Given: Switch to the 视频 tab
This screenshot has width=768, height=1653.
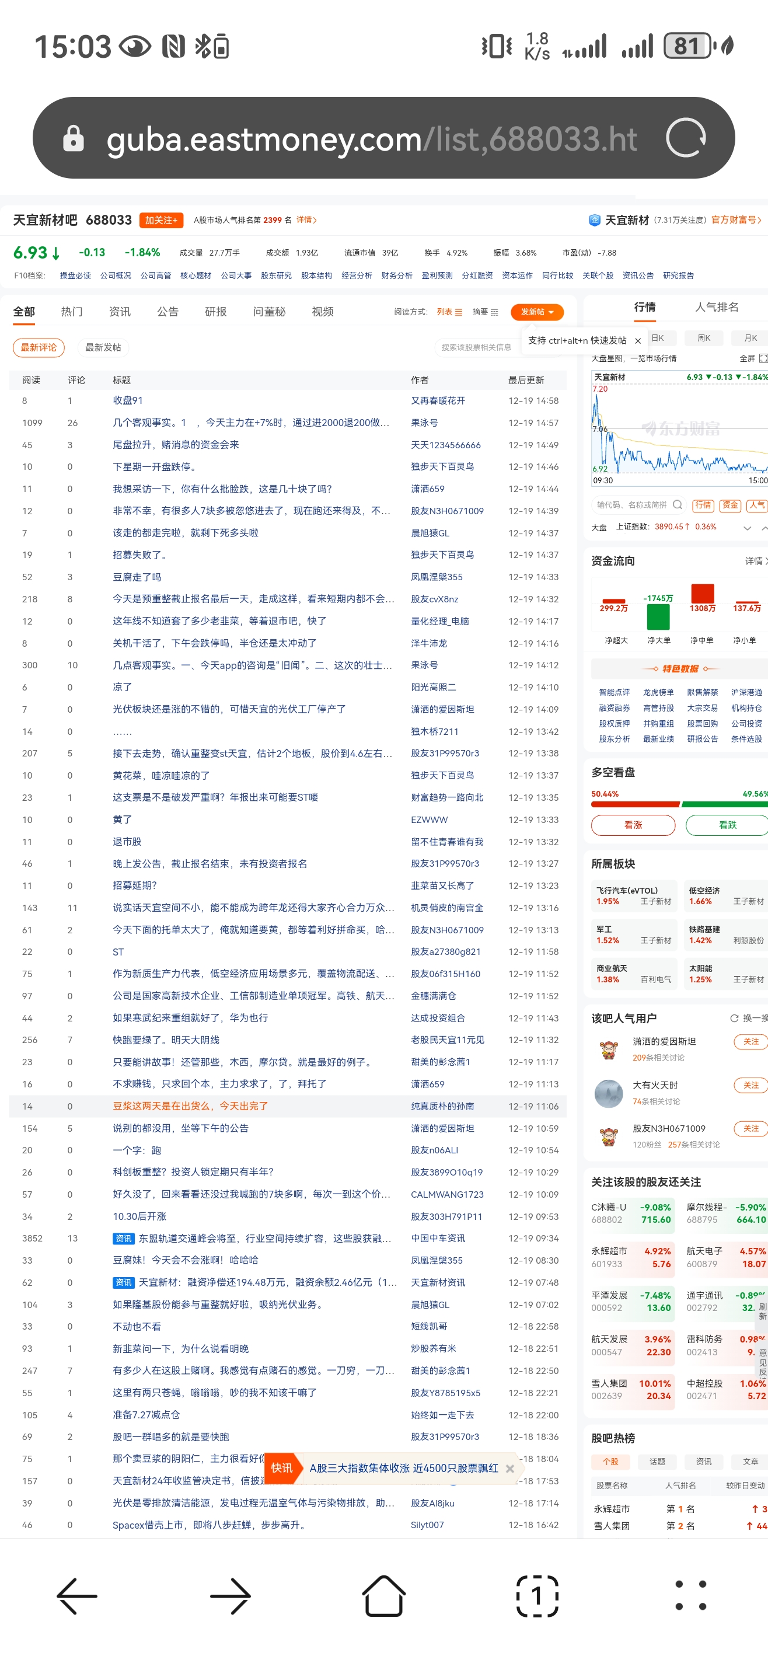Looking at the screenshot, I should pyautogui.click(x=322, y=312).
